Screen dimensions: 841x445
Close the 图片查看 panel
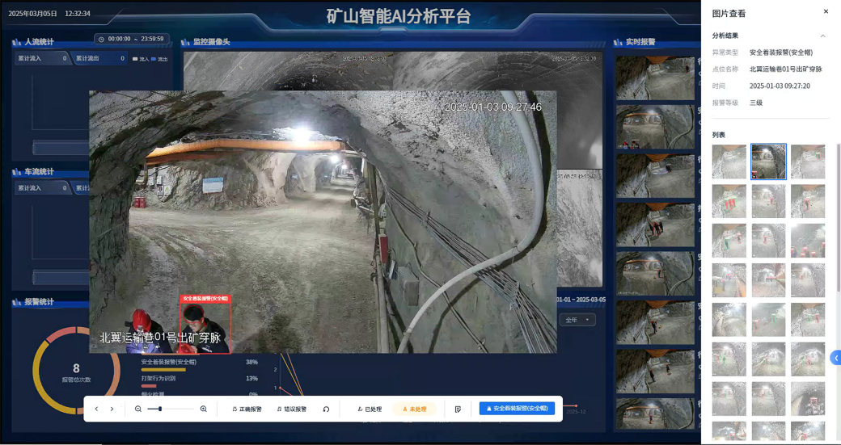click(826, 12)
